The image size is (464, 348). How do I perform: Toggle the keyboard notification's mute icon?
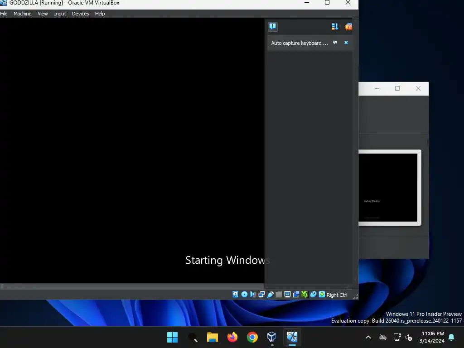(x=335, y=43)
